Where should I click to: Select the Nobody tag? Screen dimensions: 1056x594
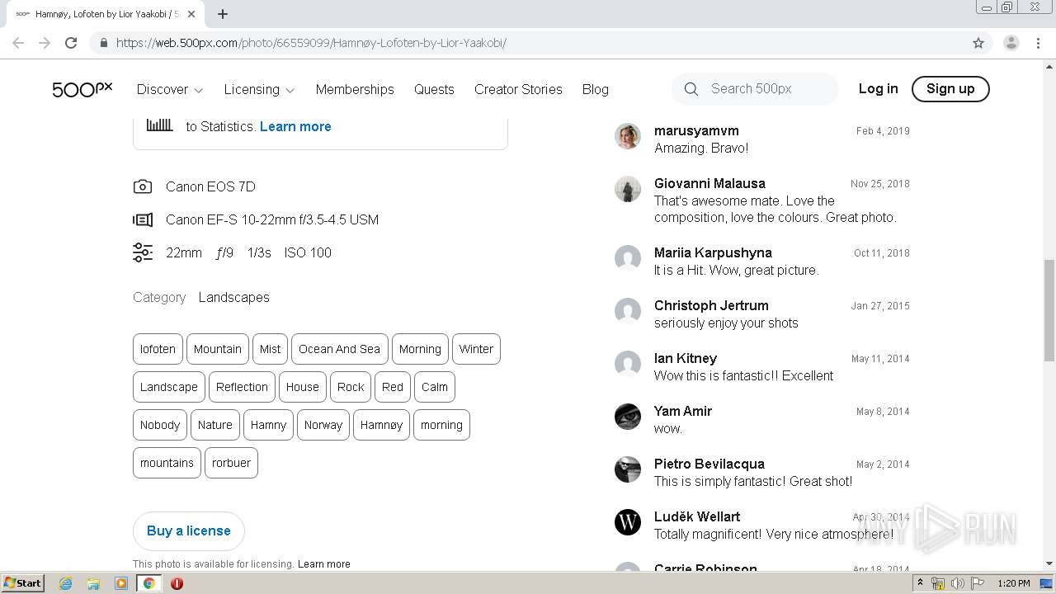coord(160,425)
